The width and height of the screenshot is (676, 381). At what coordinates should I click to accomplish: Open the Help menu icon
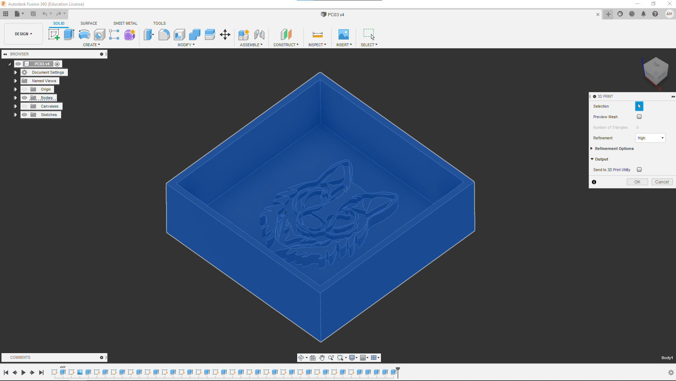coord(655,14)
